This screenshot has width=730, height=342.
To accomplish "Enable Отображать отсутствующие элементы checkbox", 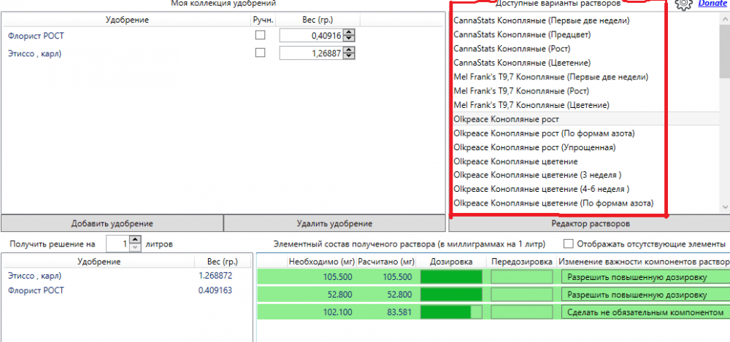I will (x=568, y=244).
